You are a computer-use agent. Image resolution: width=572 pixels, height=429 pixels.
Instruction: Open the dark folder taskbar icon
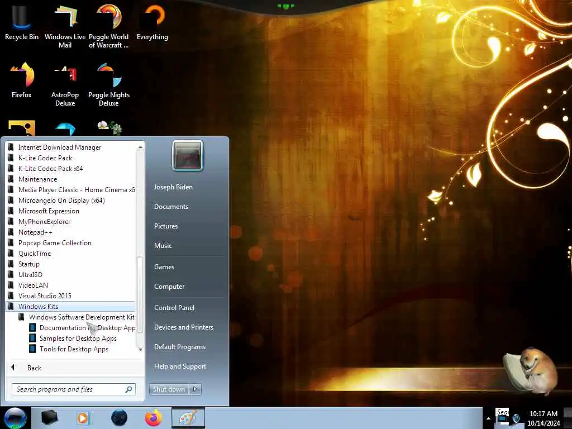(50, 418)
